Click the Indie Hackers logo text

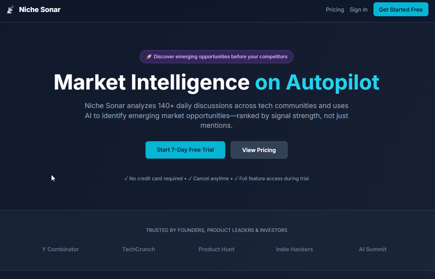295,249
